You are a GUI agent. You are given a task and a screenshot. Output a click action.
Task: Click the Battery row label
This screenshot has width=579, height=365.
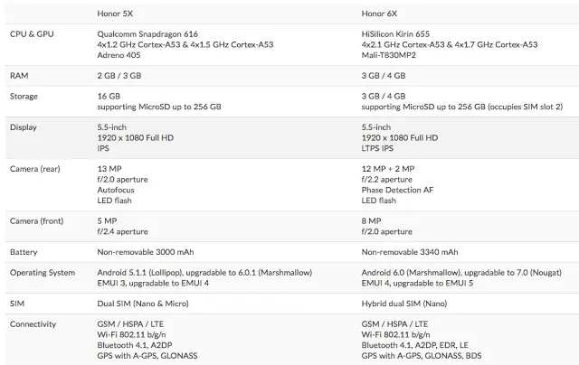tap(24, 252)
